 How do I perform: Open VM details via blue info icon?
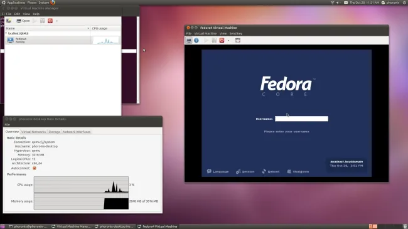[x=196, y=40]
